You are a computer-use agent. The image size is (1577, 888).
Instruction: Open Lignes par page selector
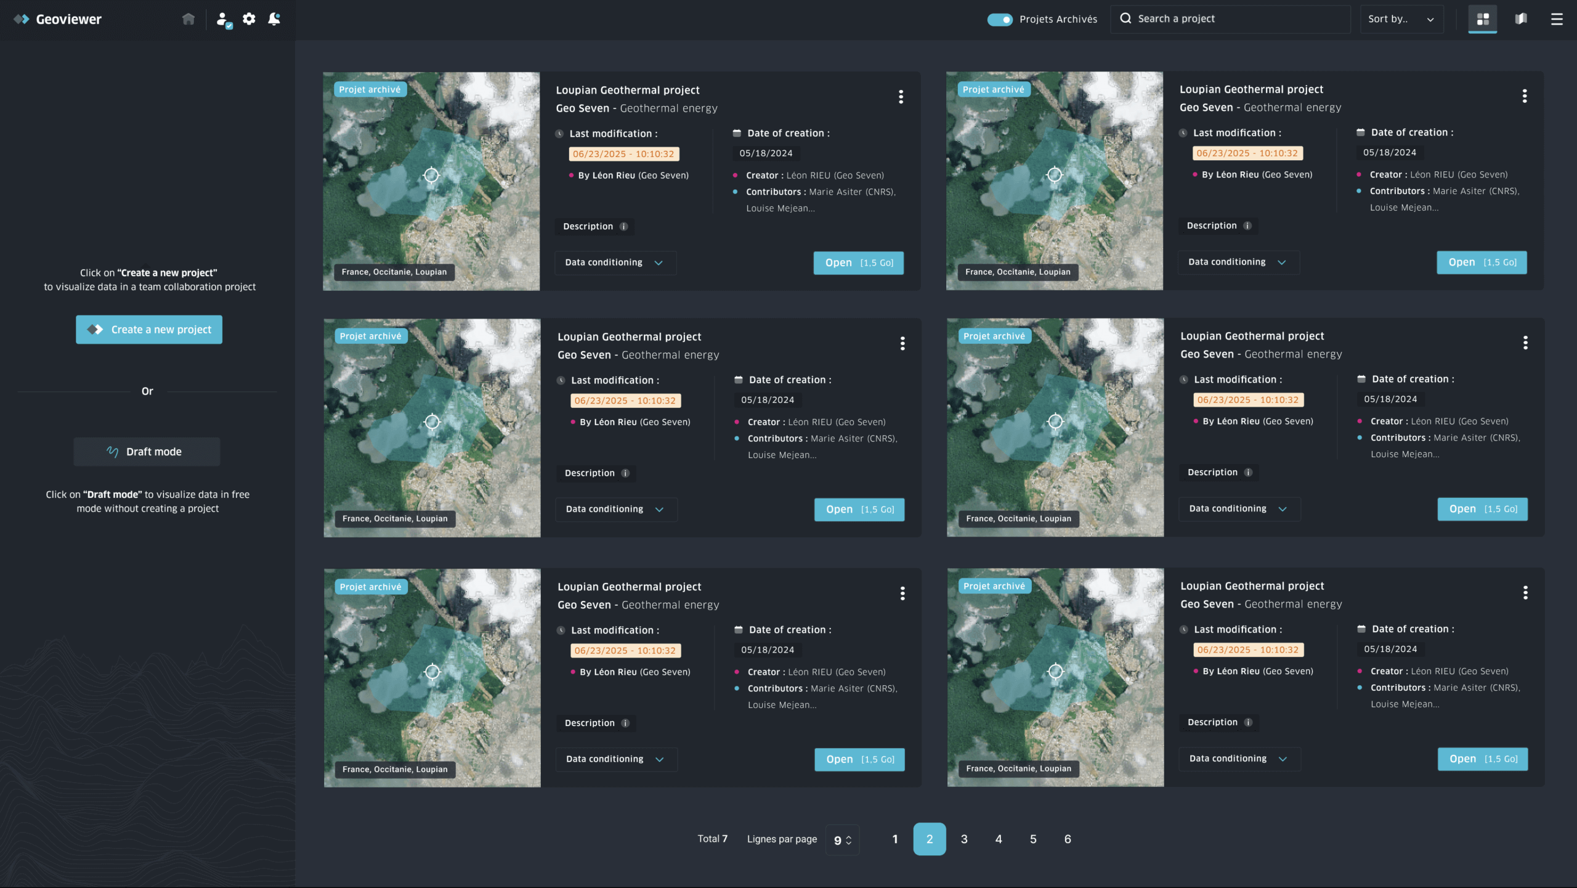[842, 840]
